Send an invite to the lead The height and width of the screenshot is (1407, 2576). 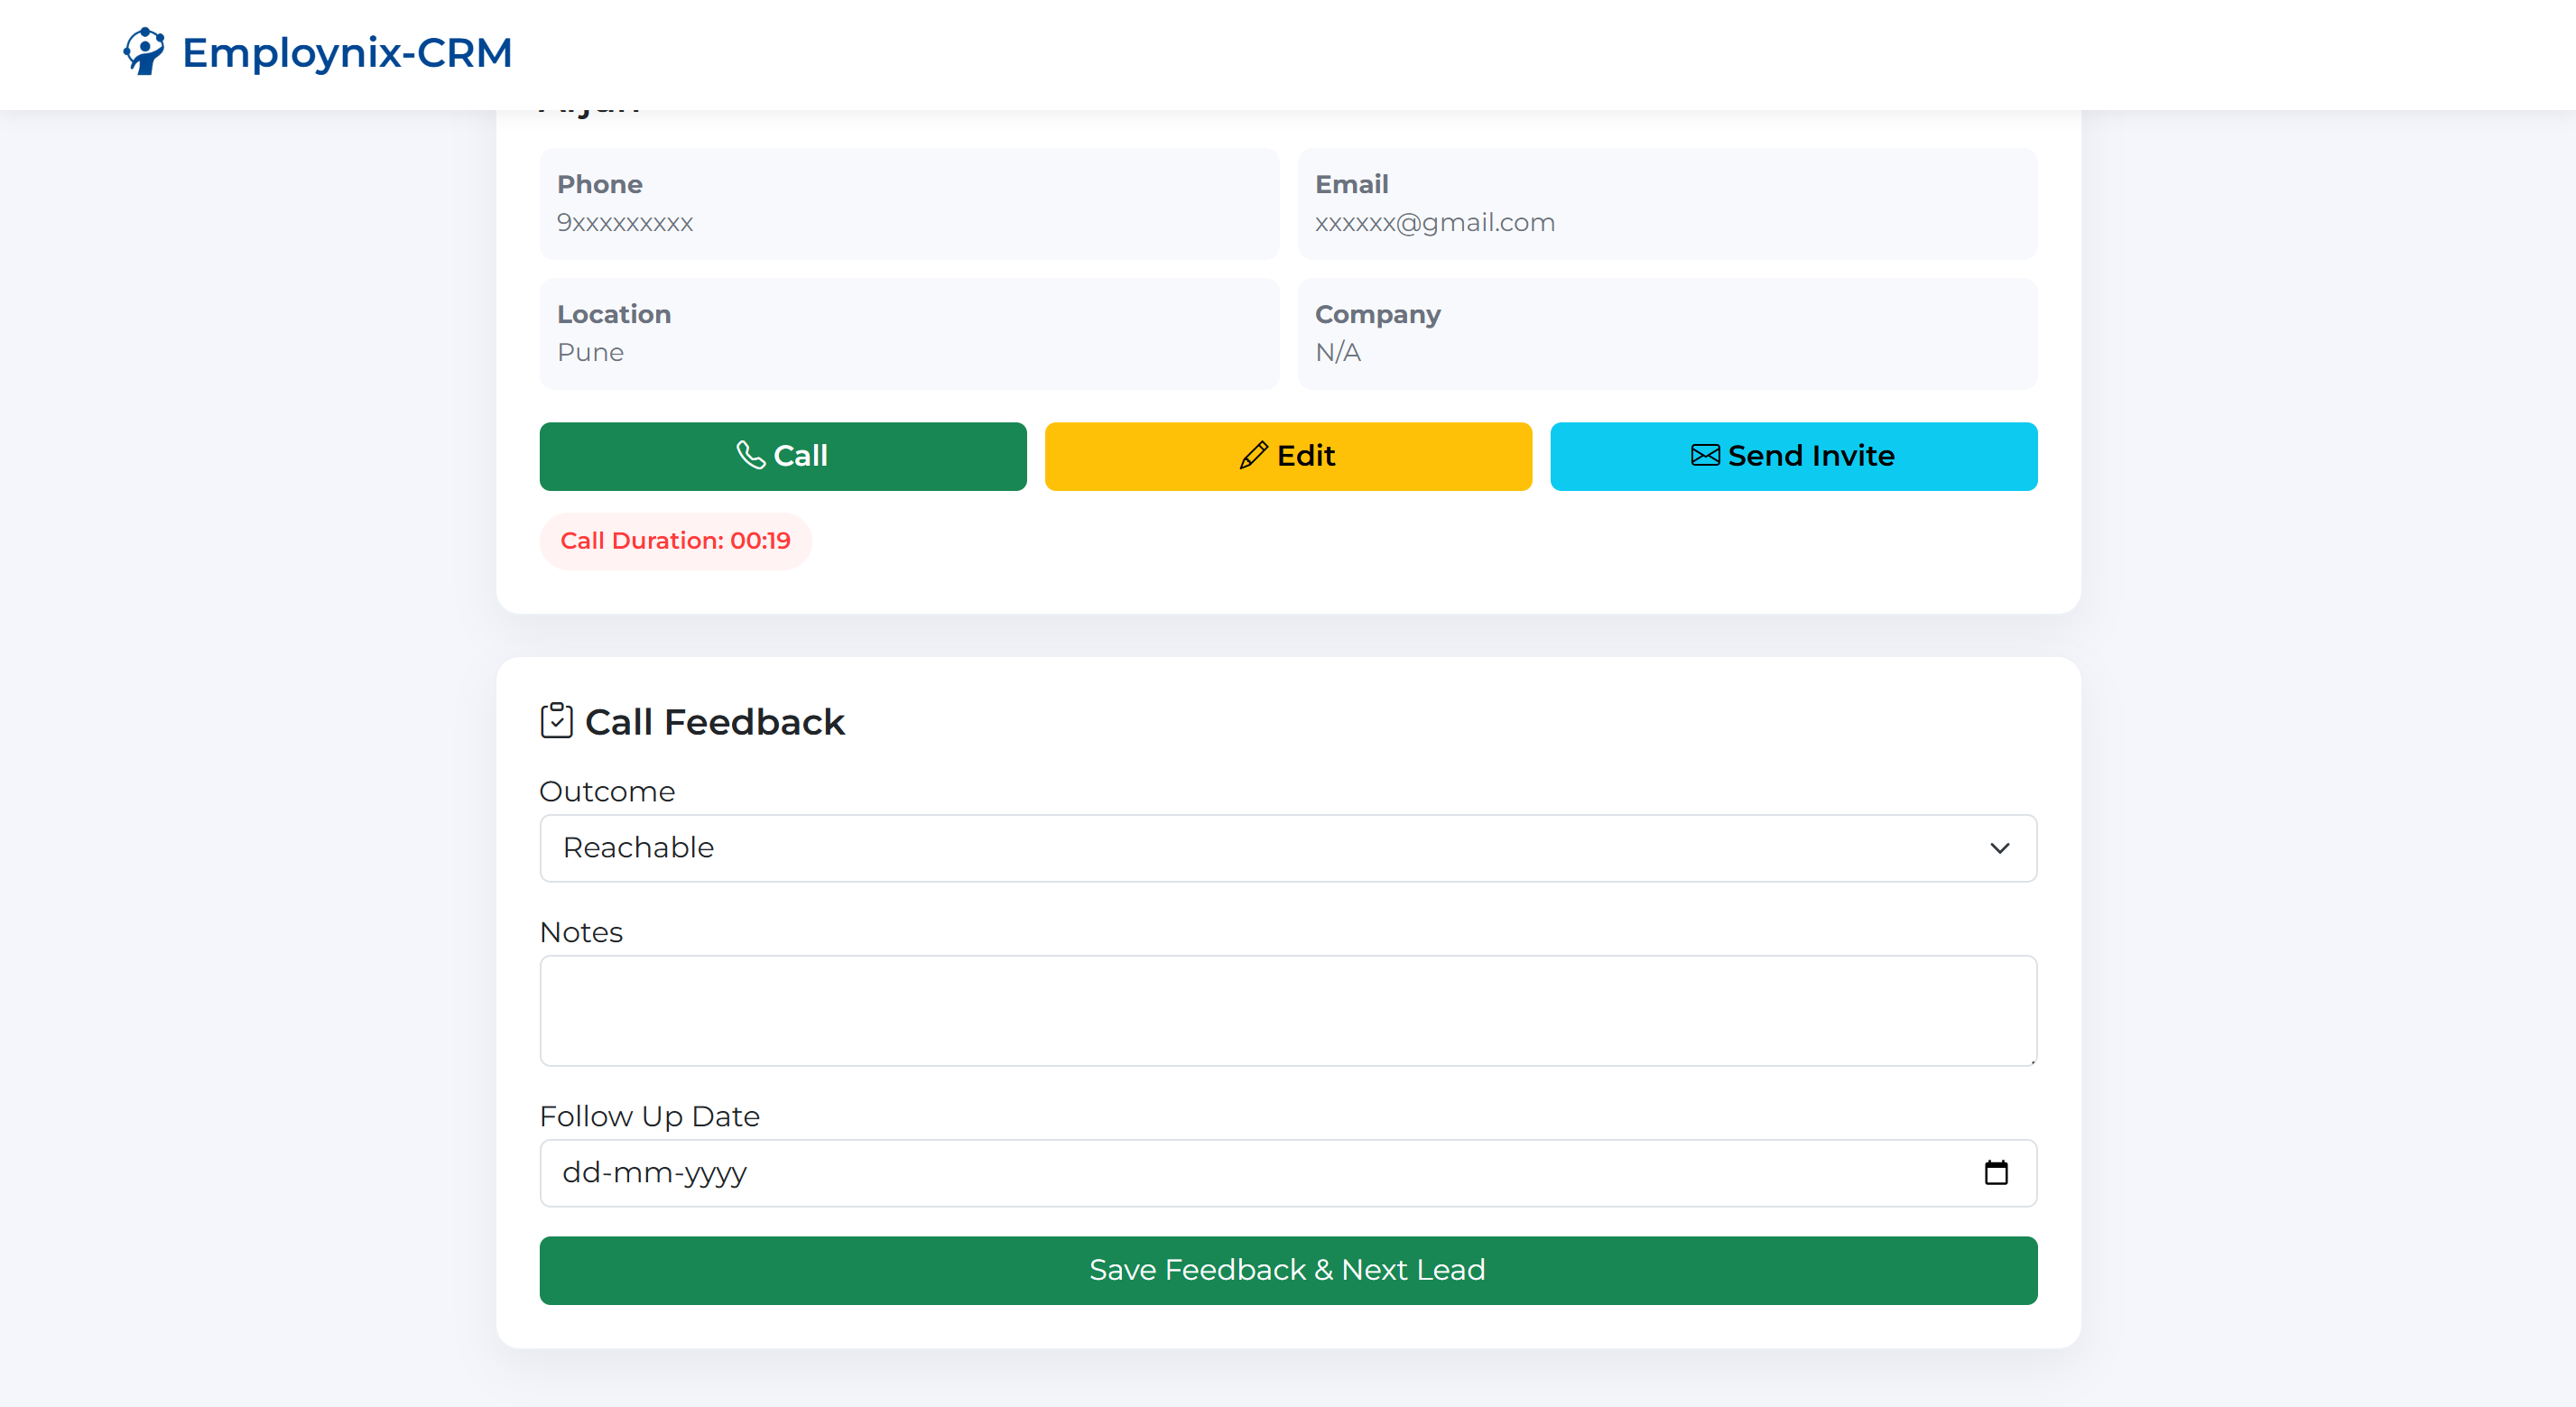(1793, 455)
